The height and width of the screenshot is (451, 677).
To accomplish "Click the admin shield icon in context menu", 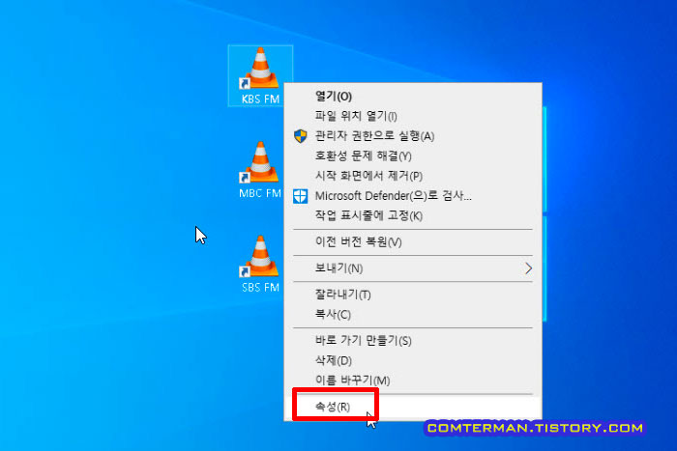I will tap(301, 136).
